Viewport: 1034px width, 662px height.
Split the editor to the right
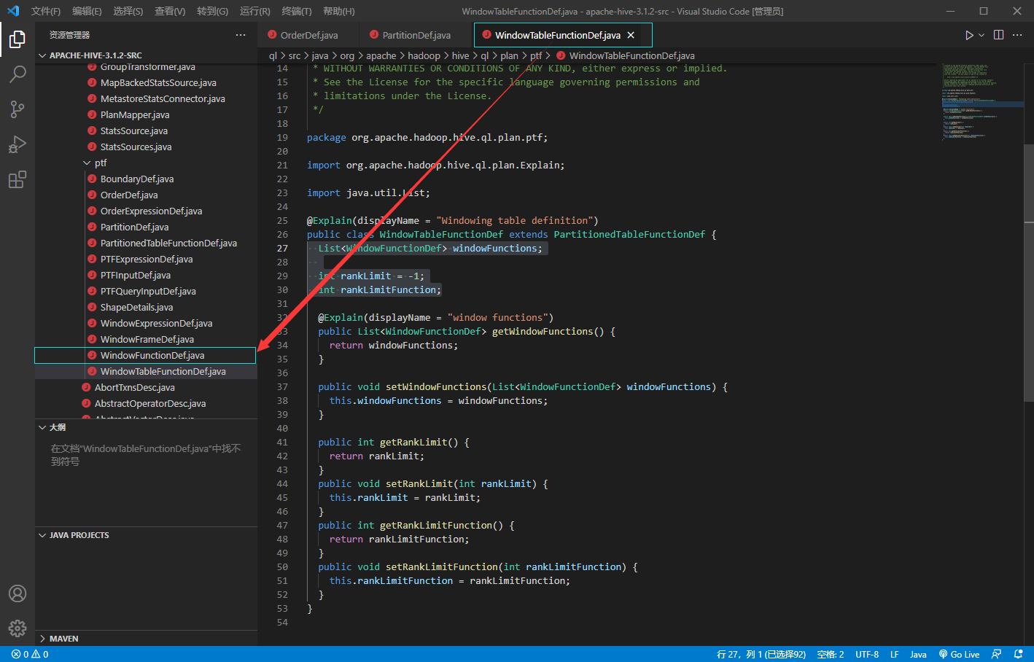(999, 35)
